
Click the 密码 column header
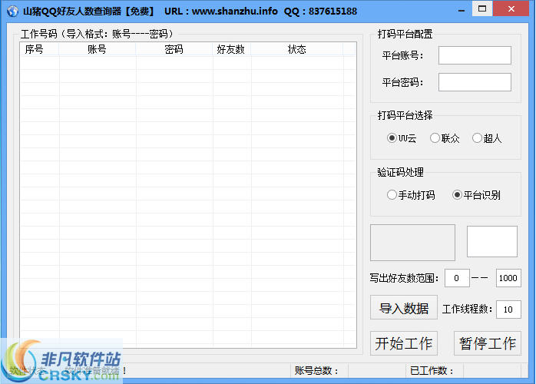coord(174,50)
